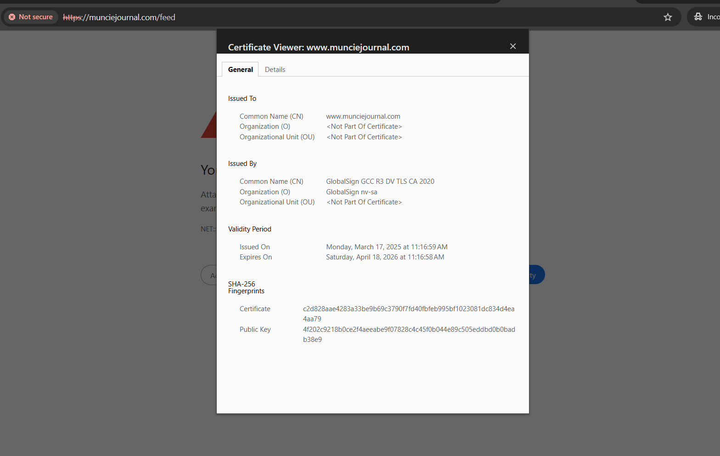Click the red warning triangle behind the dialog

coord(209,126)
